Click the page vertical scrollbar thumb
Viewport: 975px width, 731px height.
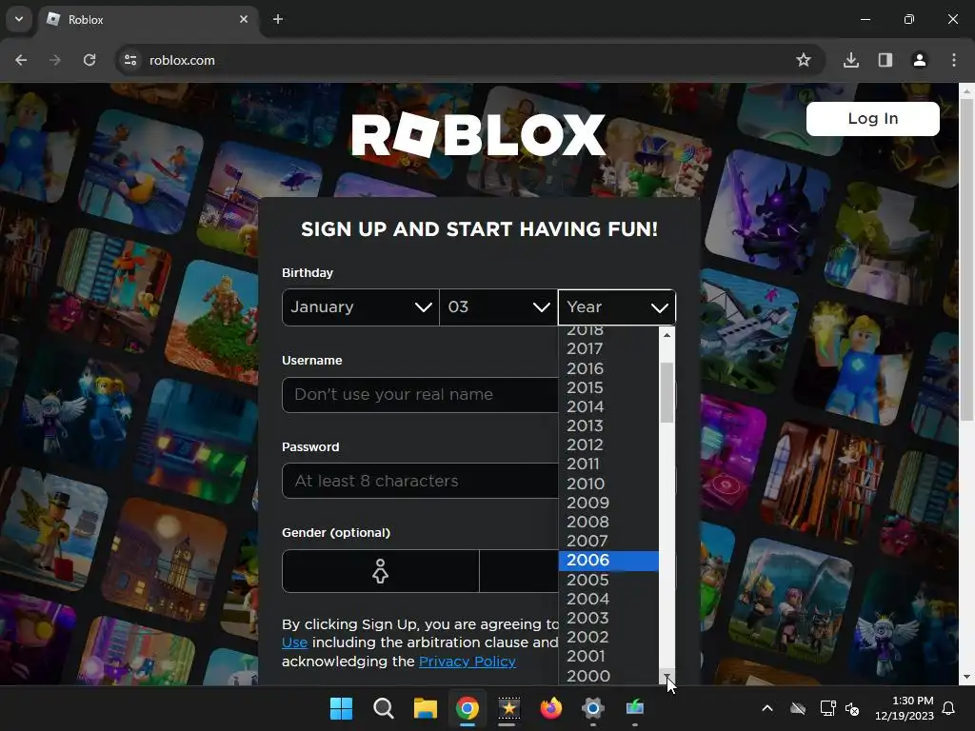coord(967,260)
